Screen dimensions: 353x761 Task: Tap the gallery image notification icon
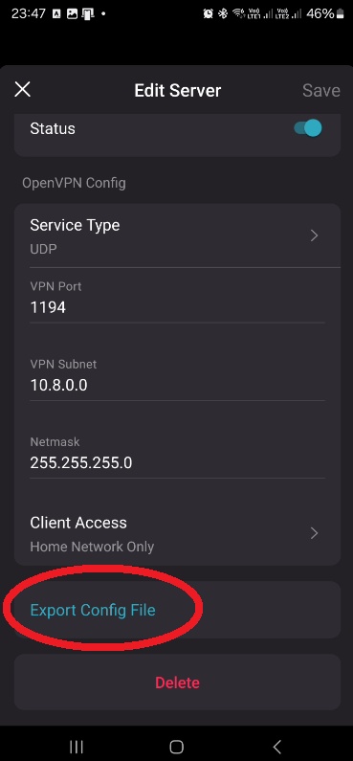pos(72,14)
